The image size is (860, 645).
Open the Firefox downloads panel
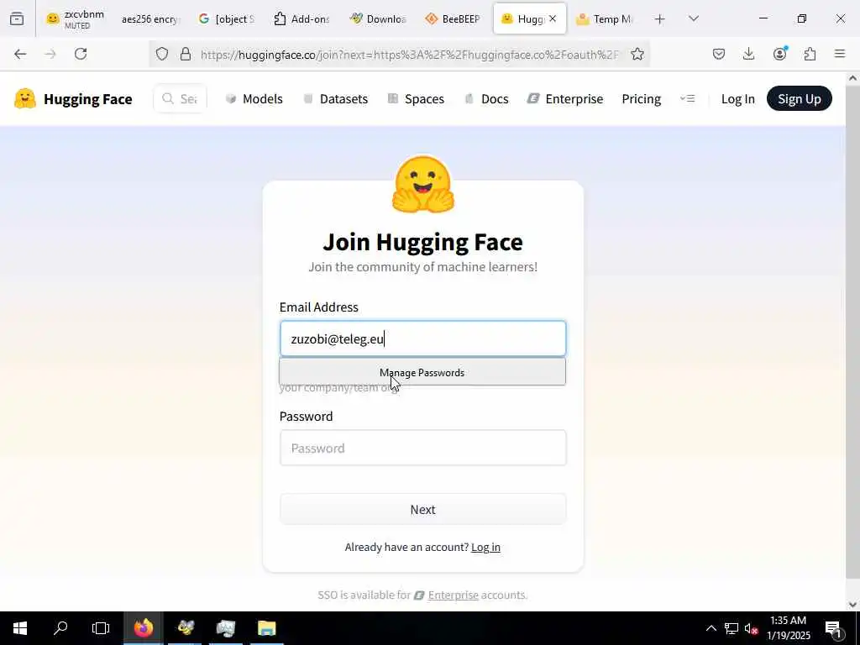click(x=748, y=54)
